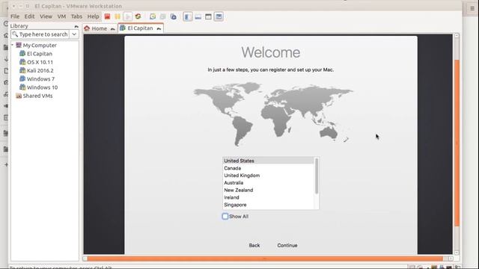Click the Home tab house icon

pos(87,28)
